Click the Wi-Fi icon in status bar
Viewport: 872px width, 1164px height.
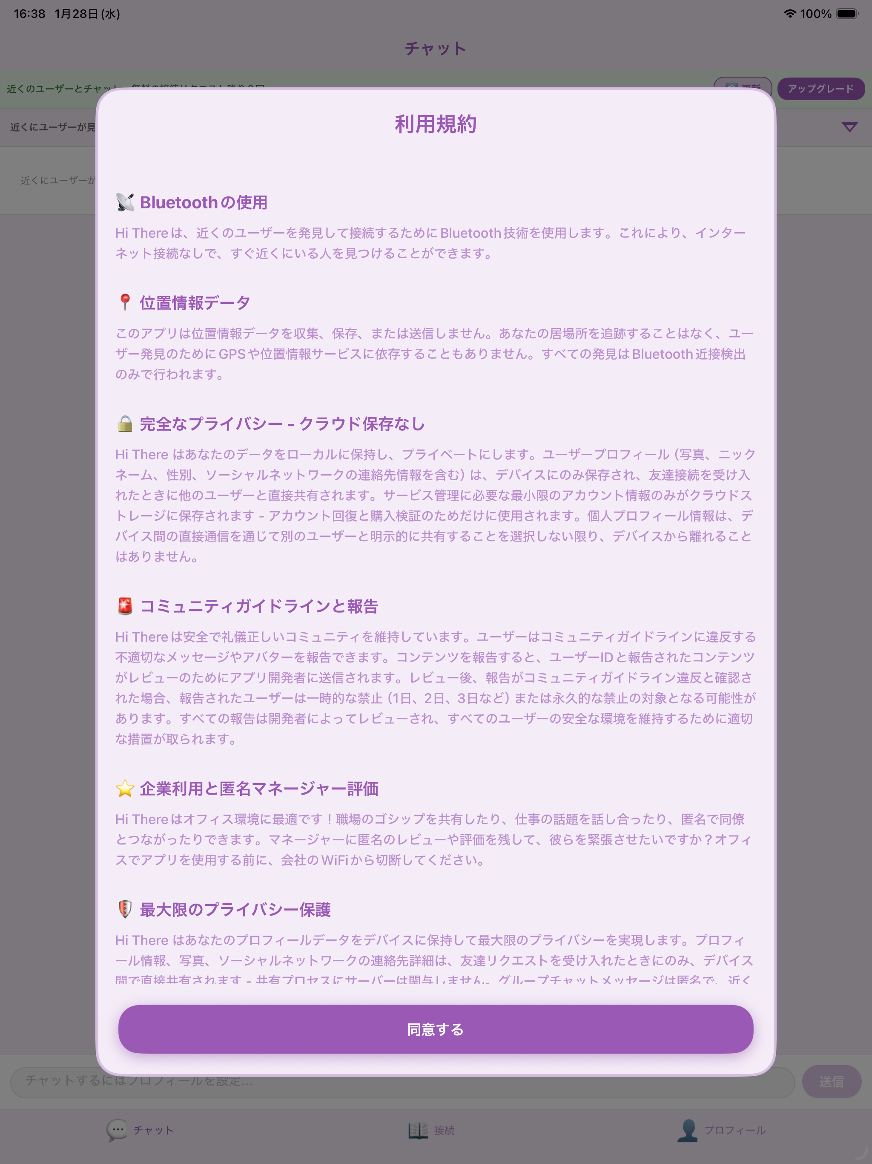coord(789,14)
